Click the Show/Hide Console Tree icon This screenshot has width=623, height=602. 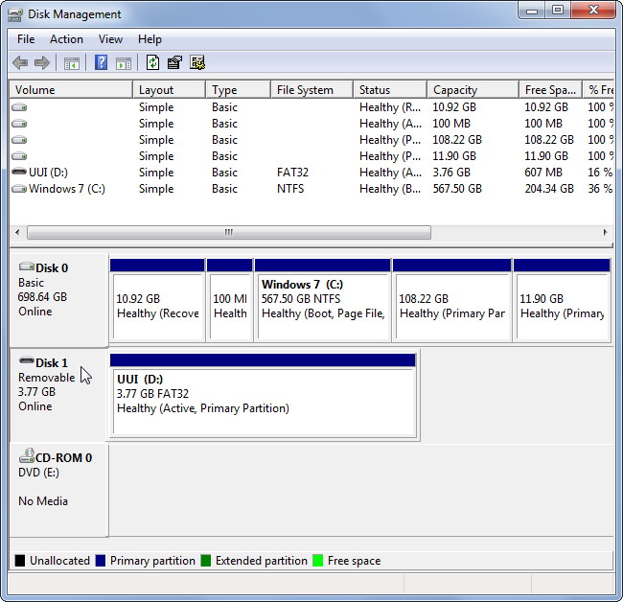point(71,63)
